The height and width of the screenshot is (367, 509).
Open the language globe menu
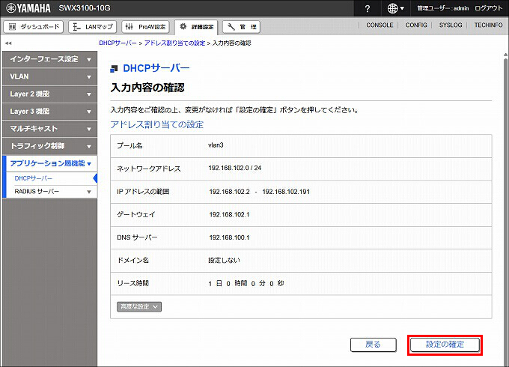pos(396,8)
